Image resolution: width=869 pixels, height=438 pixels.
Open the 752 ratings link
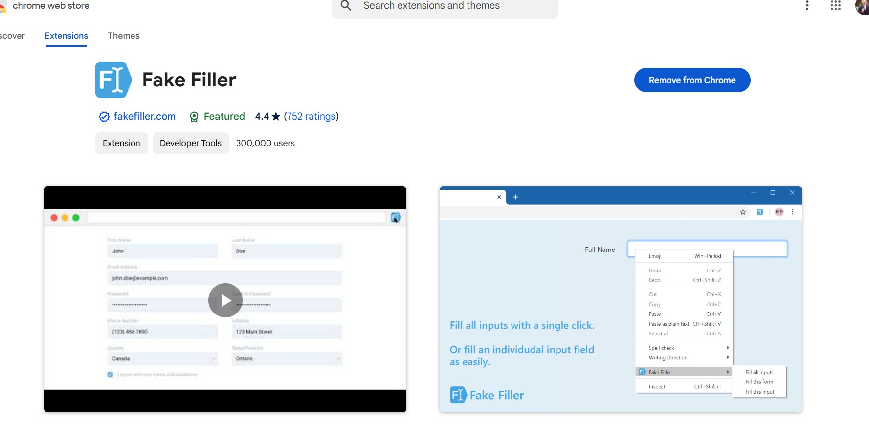click(x=311, y=116)
